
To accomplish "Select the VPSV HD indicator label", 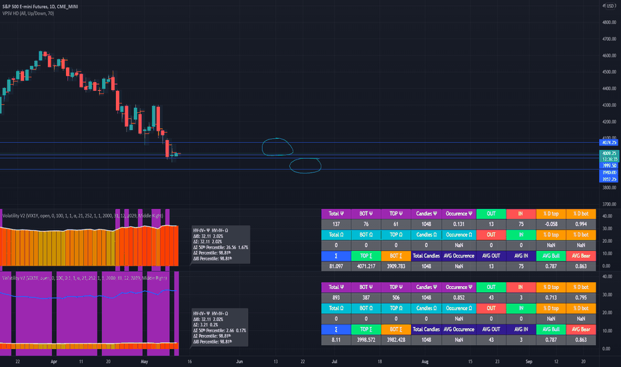I will [28, 13].
